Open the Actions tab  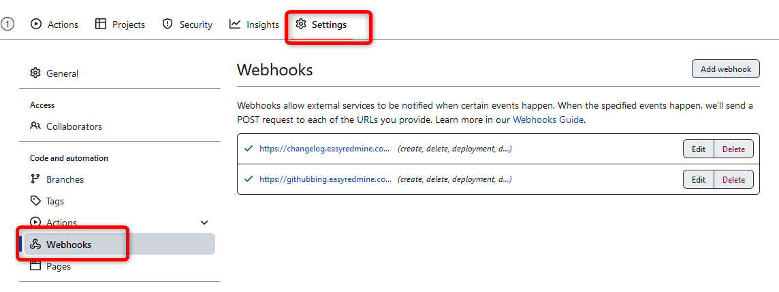click(x=54, y=24)
